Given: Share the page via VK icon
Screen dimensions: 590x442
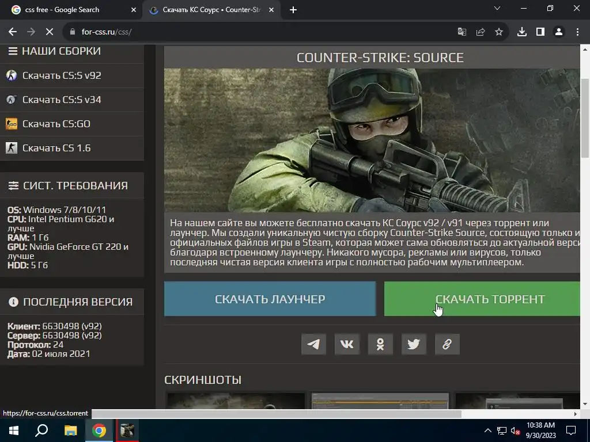Looking at the screenshot, I should tap(347, 344).
